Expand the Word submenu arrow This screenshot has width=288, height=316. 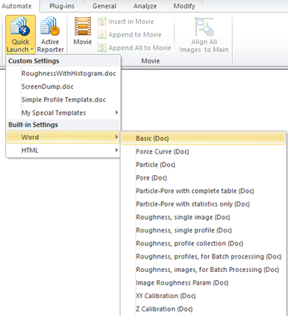(116, 137)
